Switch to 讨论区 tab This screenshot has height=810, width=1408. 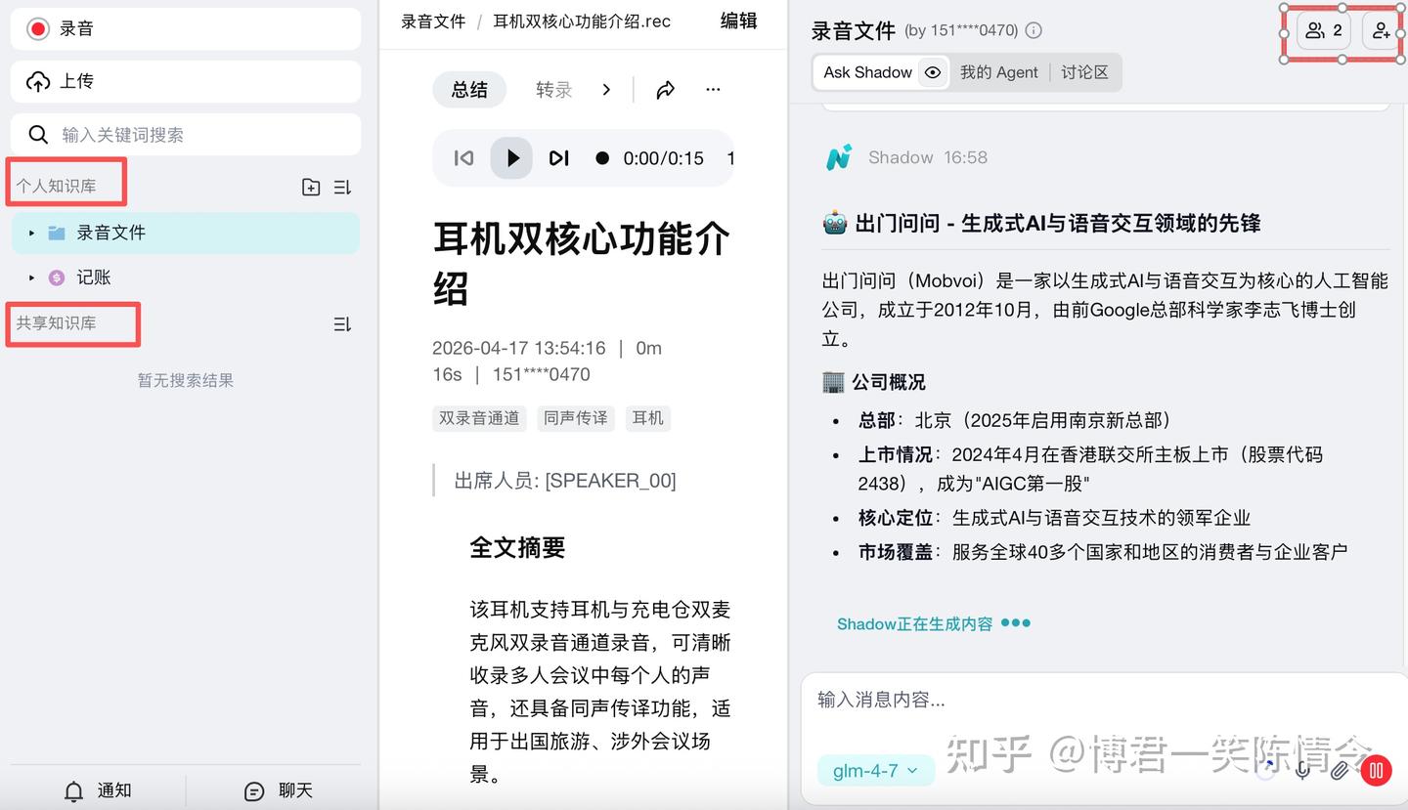tap(1084, 72)
